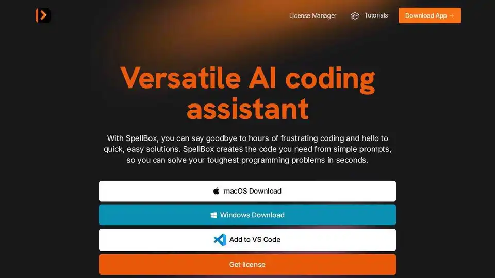Click the arrow in Download App button
Image resolution: width=495 pixels, height=278 pixels.
pyautogui.click(x=452, y=16)
